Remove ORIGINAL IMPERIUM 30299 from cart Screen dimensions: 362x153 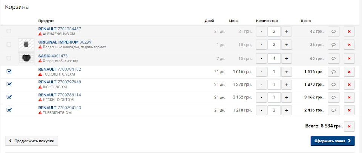click(349, 45)
